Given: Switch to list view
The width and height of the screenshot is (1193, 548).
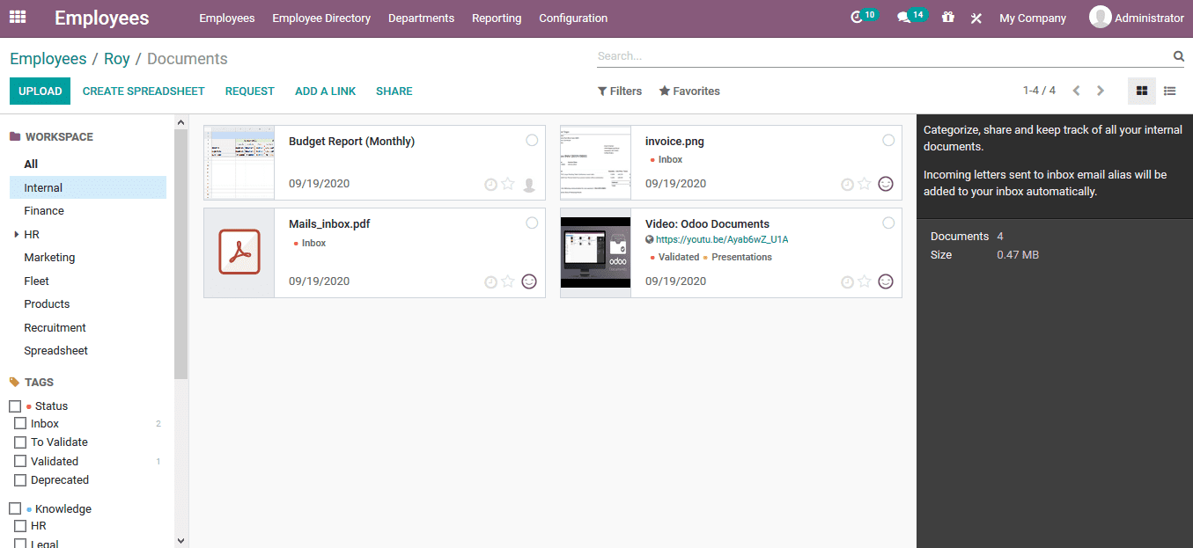Looking at the screenshot, I should tap(1168, 91).
